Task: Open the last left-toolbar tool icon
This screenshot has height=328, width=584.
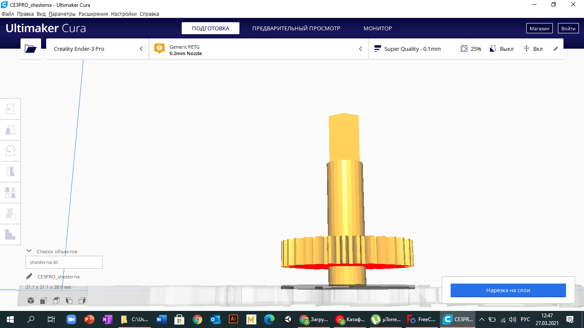Action: pos(10,234)
